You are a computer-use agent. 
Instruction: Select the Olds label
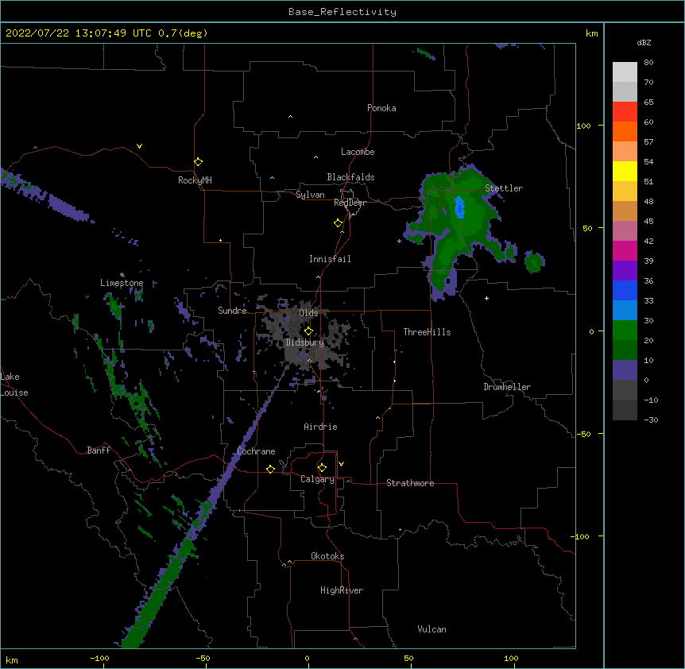click(x=308, y=313)
